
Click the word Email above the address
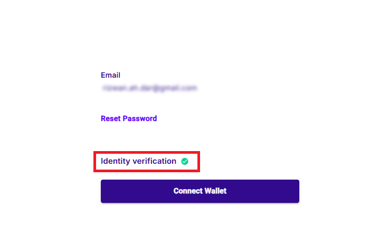[x=110, y=75]
